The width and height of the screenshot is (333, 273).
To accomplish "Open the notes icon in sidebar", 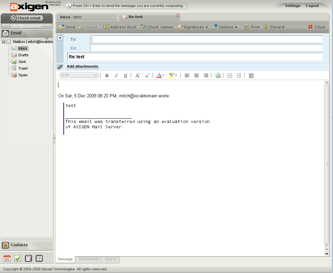I will point(28,258).
